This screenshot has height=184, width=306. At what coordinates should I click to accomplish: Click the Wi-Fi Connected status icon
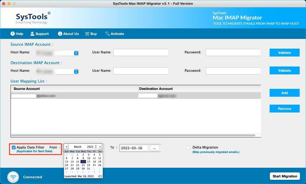(13, 177)
